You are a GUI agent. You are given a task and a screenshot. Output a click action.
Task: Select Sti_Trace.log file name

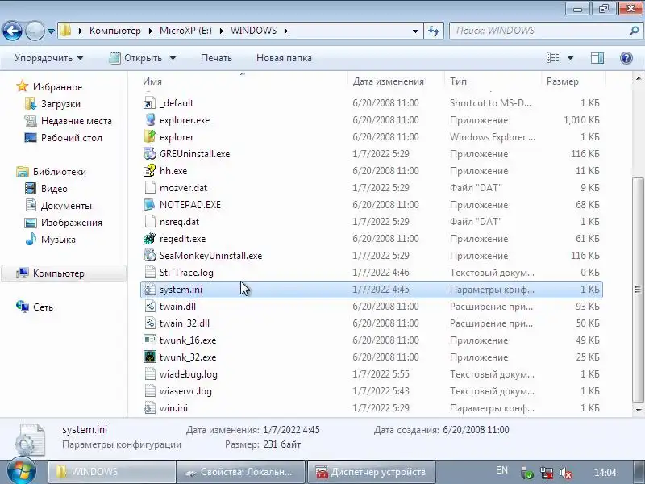pyautogui.click(x=186, y=273)
